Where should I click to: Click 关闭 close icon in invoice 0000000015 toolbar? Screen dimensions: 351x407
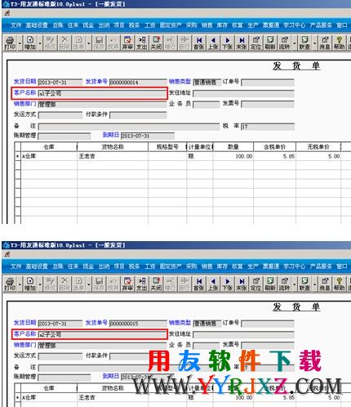pyautogui.click(x=156, y=284)
